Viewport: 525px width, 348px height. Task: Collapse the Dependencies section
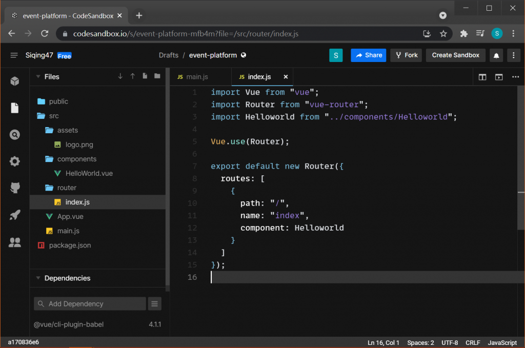38,278
